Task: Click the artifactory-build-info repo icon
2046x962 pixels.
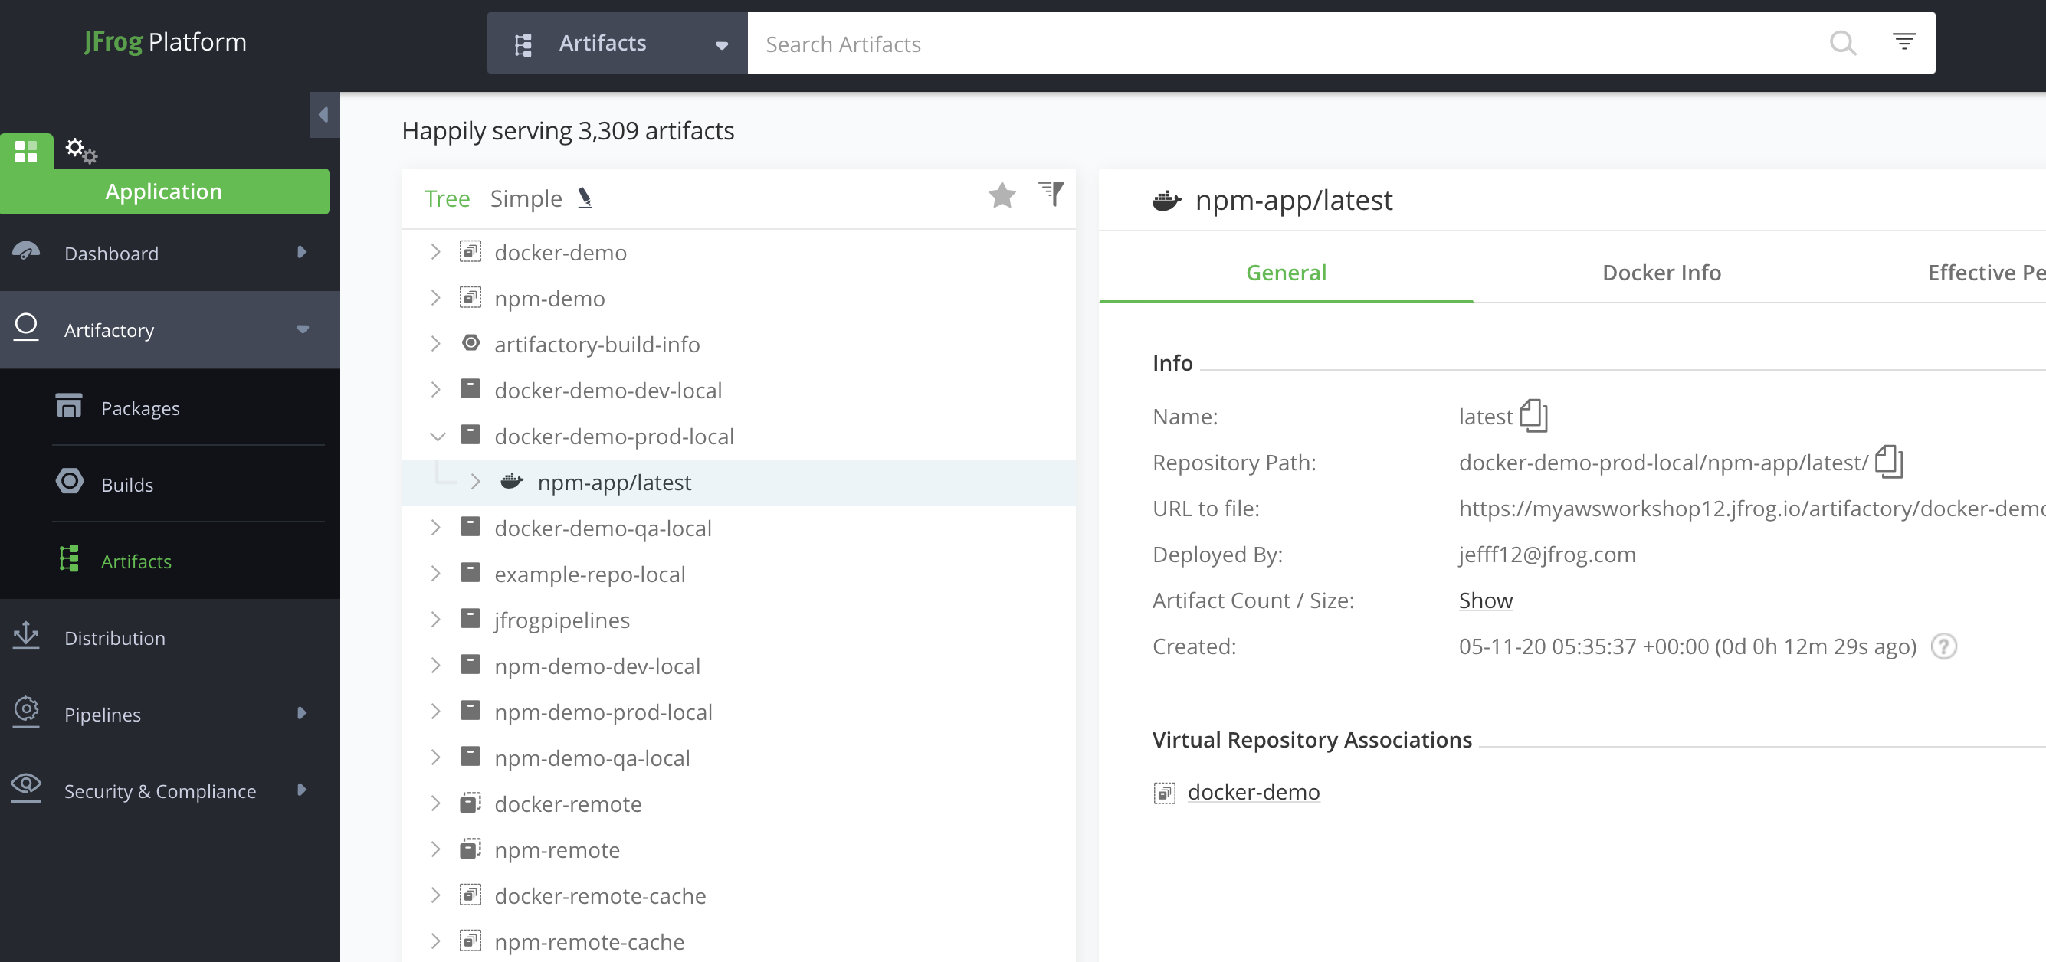Action: [471, 343]
